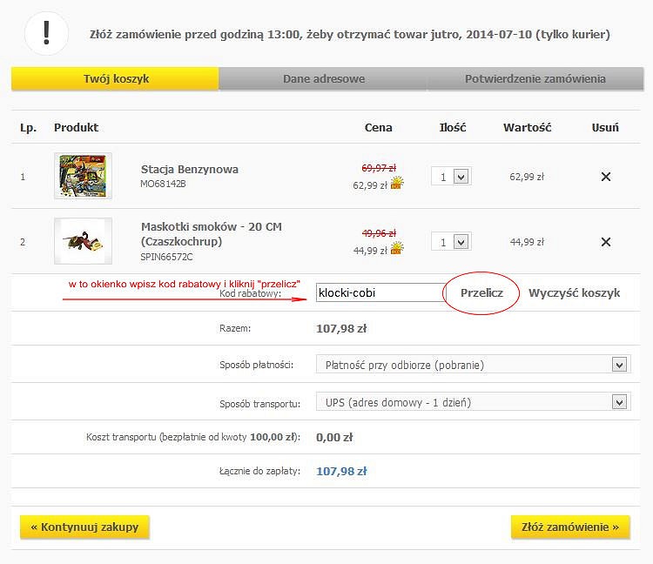The width and height of the screenshot is (653, 564).
Task: Delete Maskotki smoków item using X
Action: tap(606, 242)
